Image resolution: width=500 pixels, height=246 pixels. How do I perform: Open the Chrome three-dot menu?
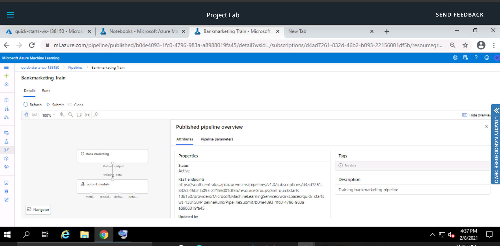pyautogui.click(x=494, y=45)
